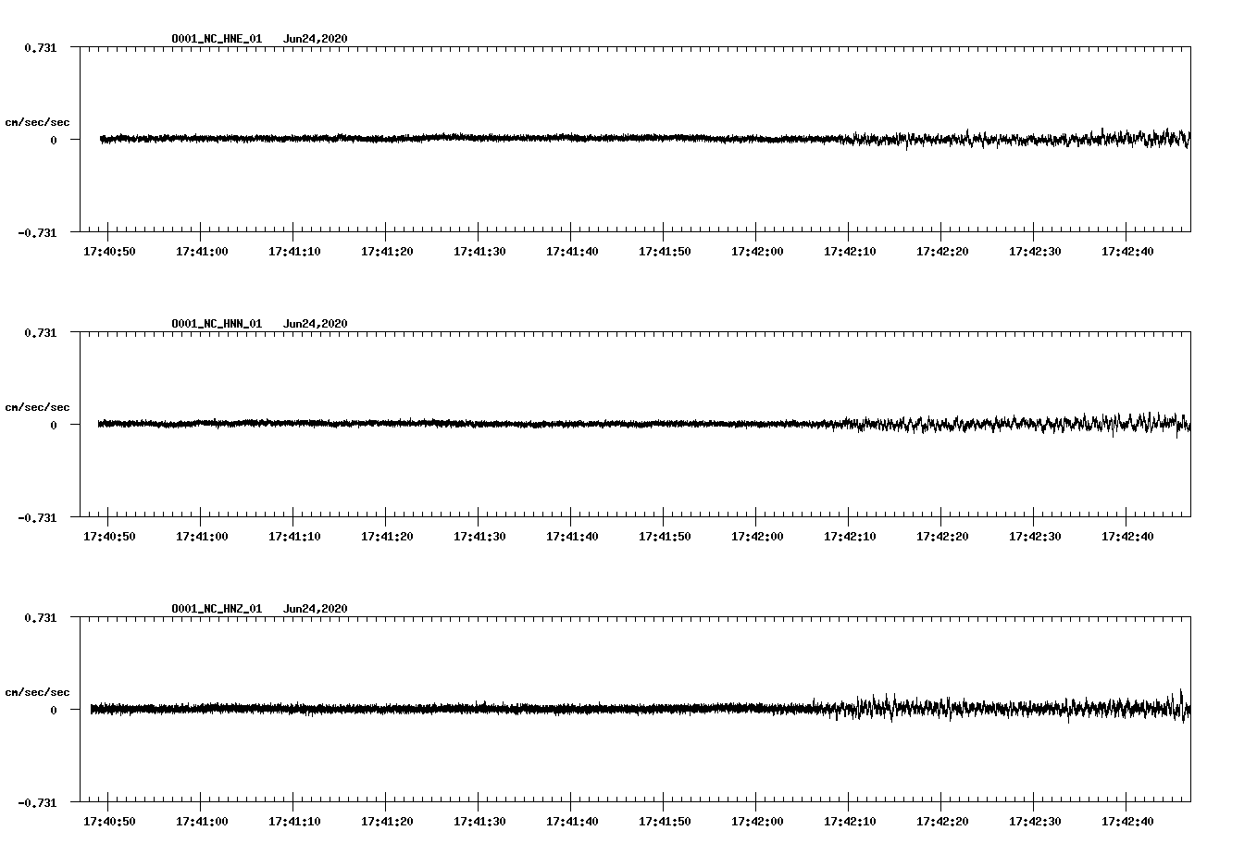This screenshot has width=1257, height=855.
Task: Click the 0001_NC_HNN_01 channel title
Action: pyautogui.click(x=217, y=324)
